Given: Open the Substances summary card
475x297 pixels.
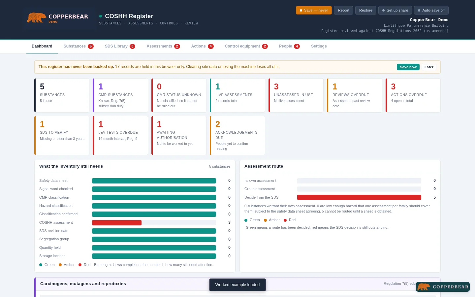Looking at the screenshot, I should [62, 95].
